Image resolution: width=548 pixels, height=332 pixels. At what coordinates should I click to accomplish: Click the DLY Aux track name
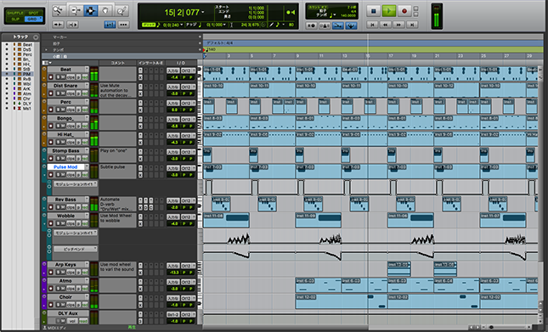(x=68, y=313)
